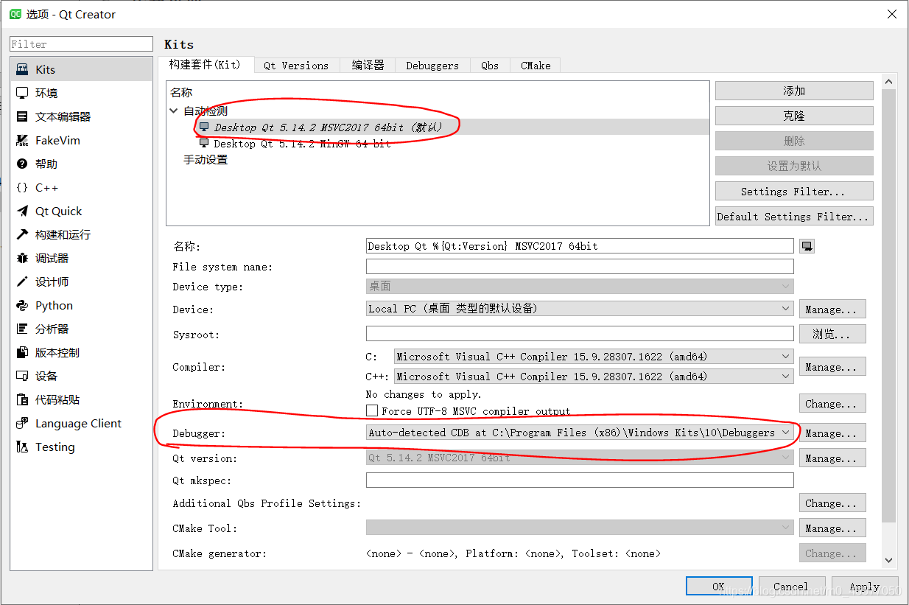Open the C++ compiler dropdown
The image size is (909, 605).
coord(594,377)
